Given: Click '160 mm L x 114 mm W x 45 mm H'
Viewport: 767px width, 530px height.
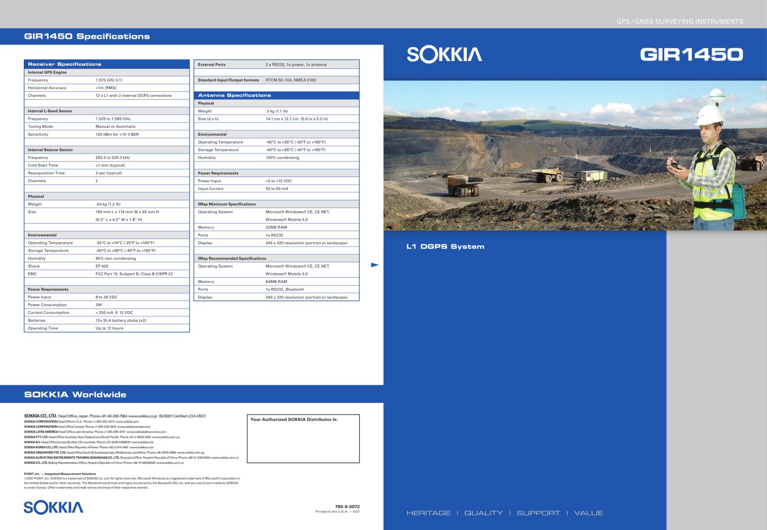Looking at the screenshot, I should 127,211.
